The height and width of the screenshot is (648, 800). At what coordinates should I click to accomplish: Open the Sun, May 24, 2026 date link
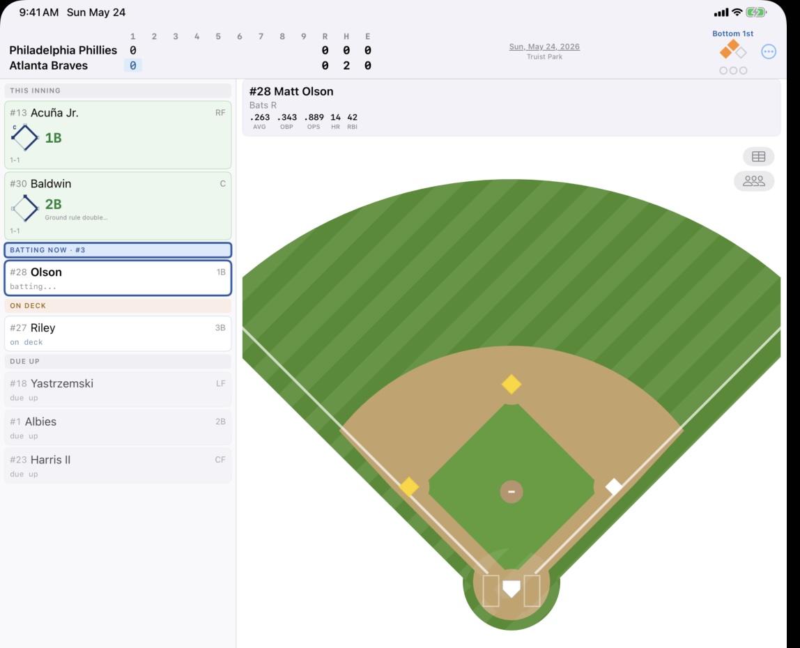tap(544, 47)
